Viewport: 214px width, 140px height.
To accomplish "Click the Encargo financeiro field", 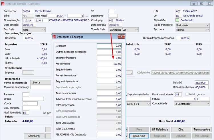I will point(109,58).
